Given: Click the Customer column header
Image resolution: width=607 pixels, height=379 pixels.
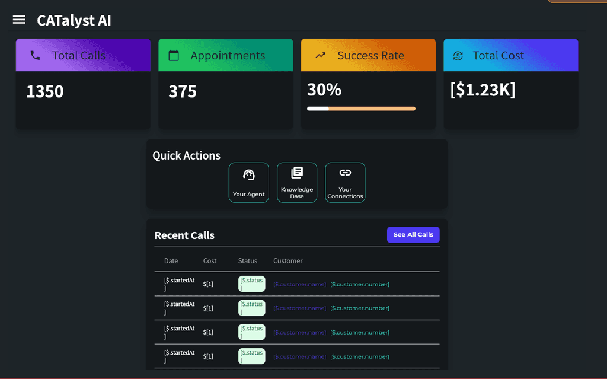Looking at the screenshot, I should tap(288, 261).
